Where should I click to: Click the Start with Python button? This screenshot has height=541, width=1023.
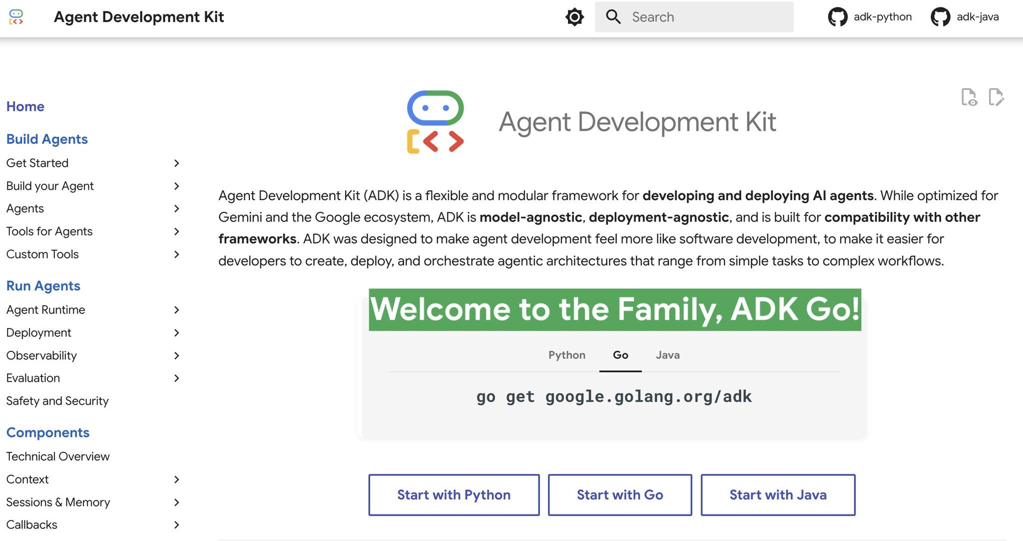pos(454,495)
